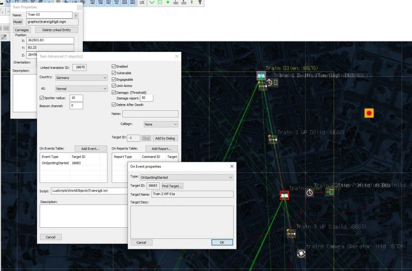The width and height of the screenshot is (412, 271).
Task: Click the orange icon with red dot on map
Action: pos(369,113)
